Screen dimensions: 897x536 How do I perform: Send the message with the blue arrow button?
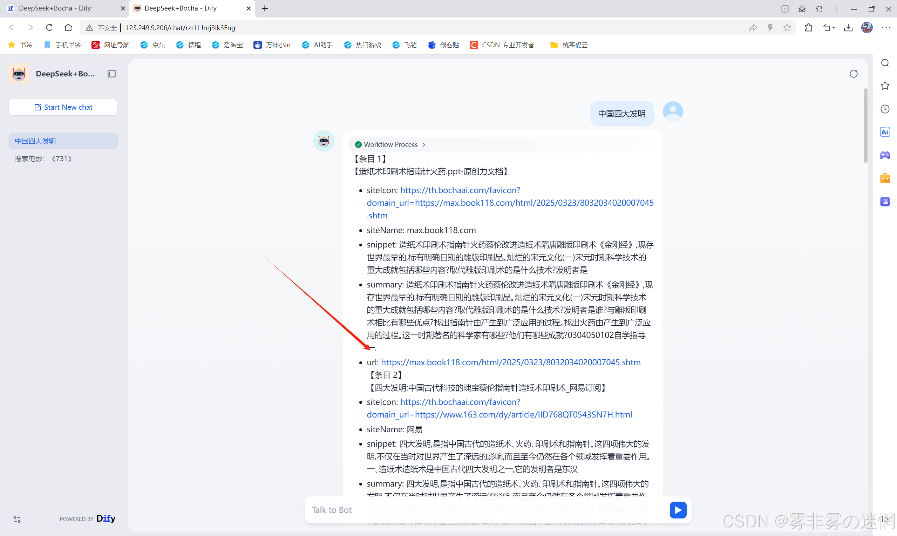click(x=678, y=510)
